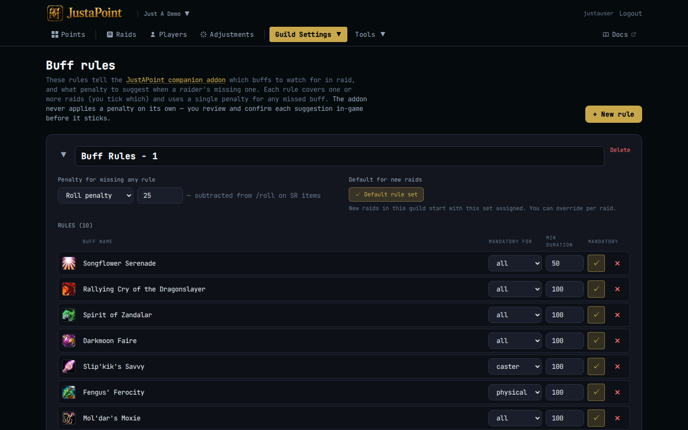Go to the Raids tab

[x=121, y=34]
